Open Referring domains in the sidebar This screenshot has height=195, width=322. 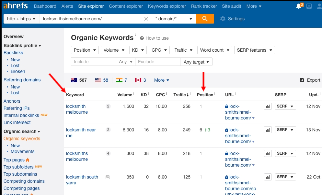point(22,80)
